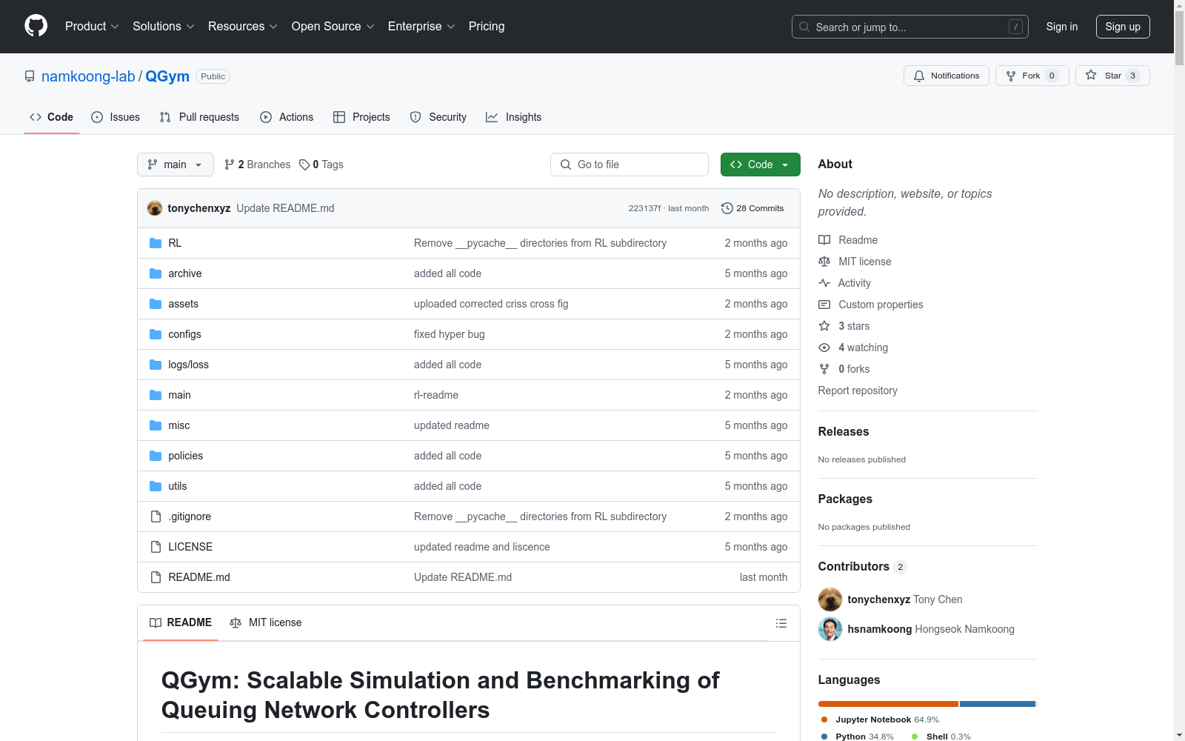Open the Issues tab
This screenshot has width=1185, height=741.
(116, 117)
